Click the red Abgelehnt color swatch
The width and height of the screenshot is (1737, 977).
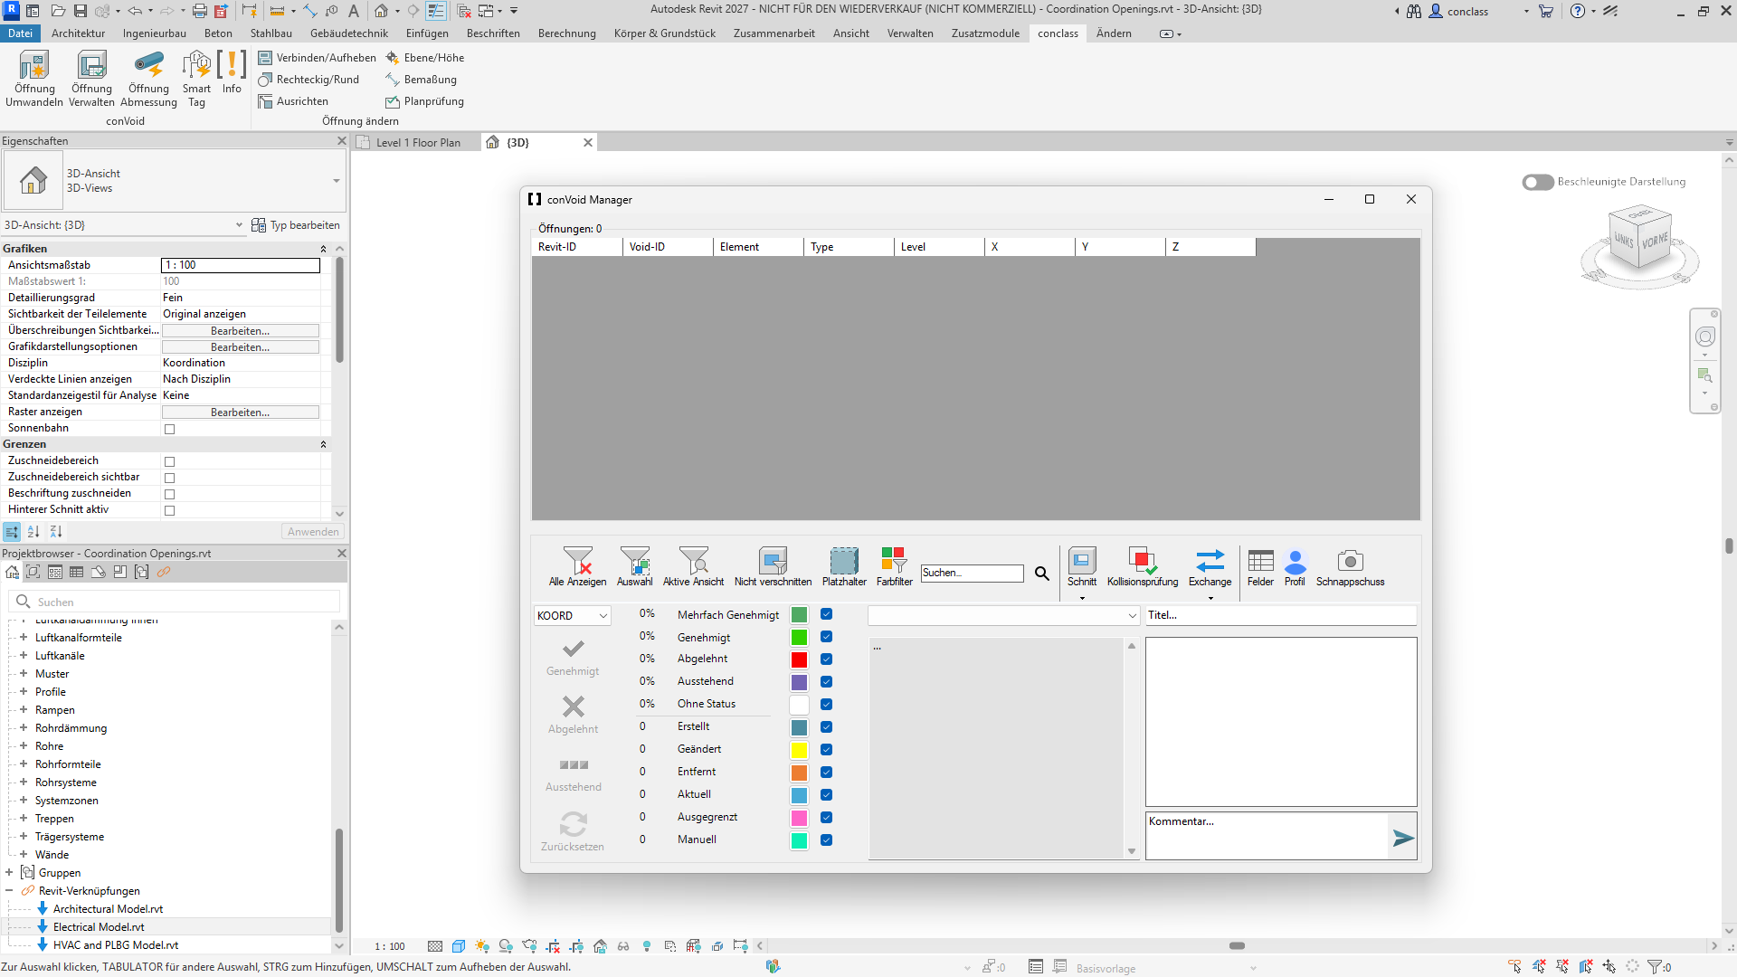point(799,659)
